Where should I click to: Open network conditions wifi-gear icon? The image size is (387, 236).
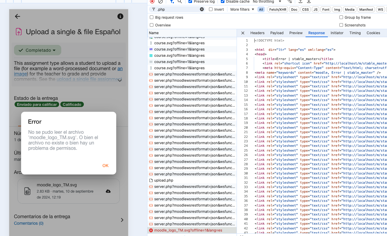pos(290,1)
